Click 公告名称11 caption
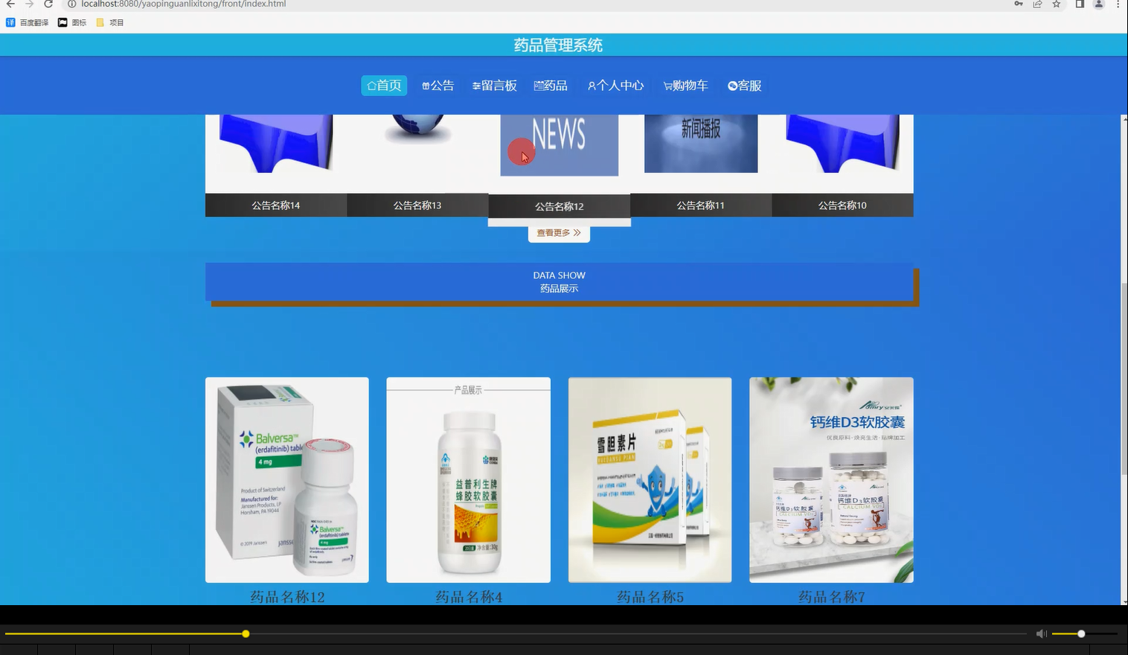The width and height of the screenshot is (1128, 655). tap(701, 205)
